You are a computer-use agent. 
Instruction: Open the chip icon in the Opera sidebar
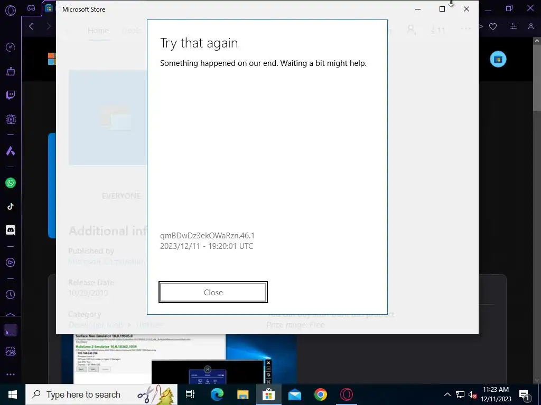pos(11,119)
